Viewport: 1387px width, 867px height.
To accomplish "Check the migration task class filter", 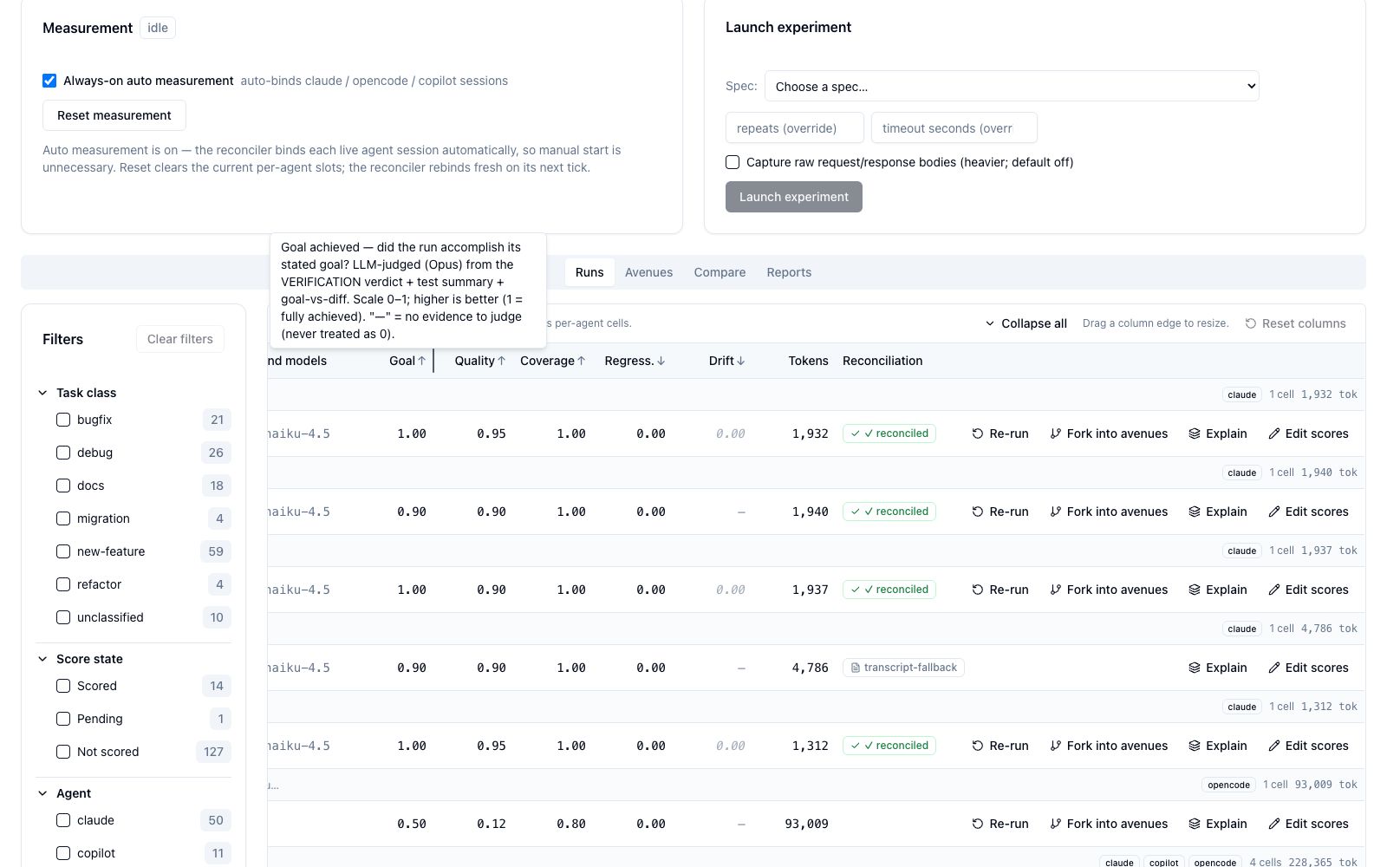I will (x=63, y=518).
